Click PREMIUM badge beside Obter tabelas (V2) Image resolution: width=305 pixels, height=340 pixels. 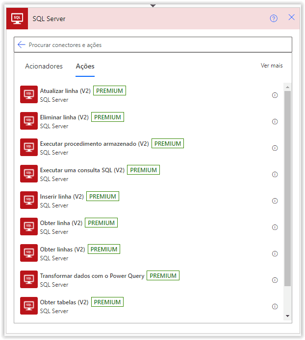click(107, 302)
